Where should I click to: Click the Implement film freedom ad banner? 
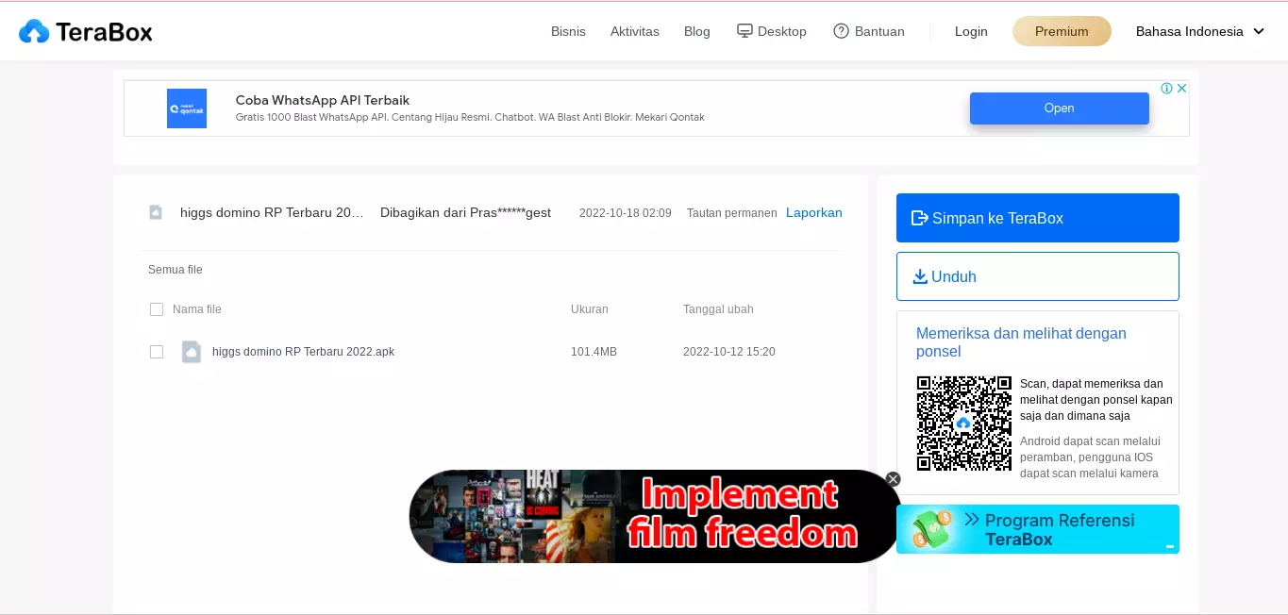pos(654,517)
